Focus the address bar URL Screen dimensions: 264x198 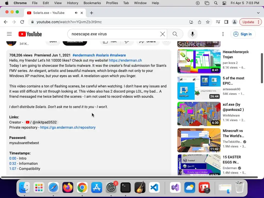tap(69, 22)
